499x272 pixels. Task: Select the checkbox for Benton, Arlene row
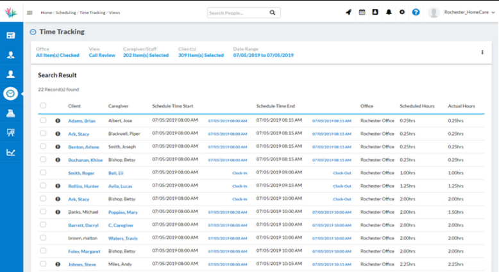[x=43, y=147]
